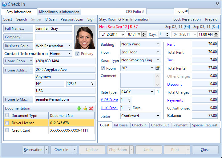Click Sign toolbar item
The image size is (222, 158).
[91, 19]
